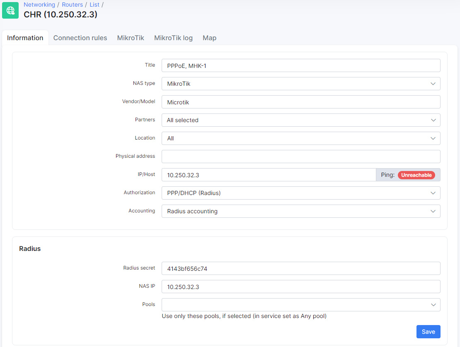Expand the Accounting dropdown
The image size is (460, 347).
[300, 211]
